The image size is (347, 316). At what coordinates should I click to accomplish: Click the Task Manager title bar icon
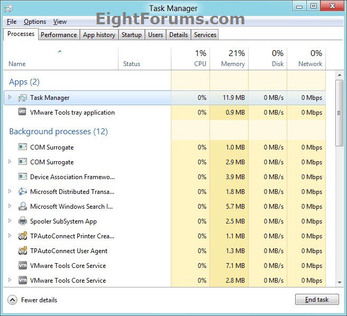pyautogui.click(x=8, y=8)
